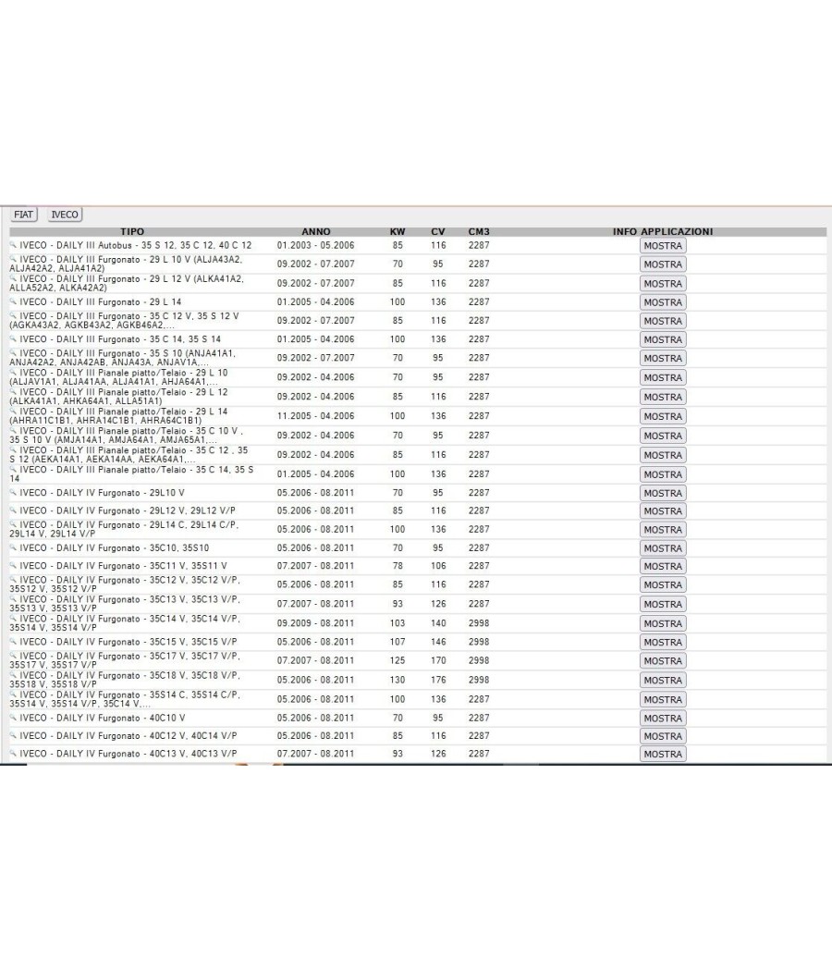Click magnifier icon for Pianale piatto/Telaio 29 L 14

pos(13,411)
